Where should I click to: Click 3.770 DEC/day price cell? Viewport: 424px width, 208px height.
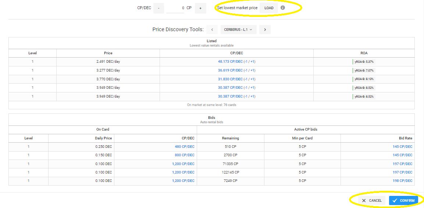tap(108, 79)
